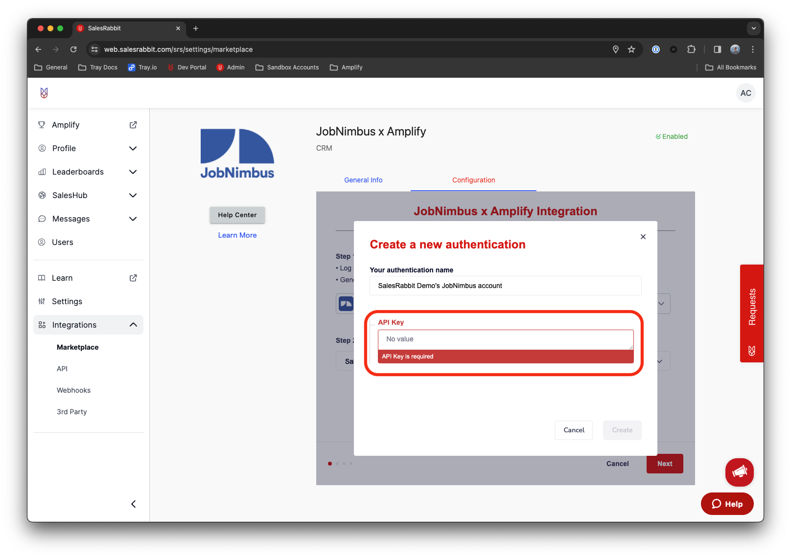Reload the page in browser toolbar
791x558 pixels.
tap(73, 49)
